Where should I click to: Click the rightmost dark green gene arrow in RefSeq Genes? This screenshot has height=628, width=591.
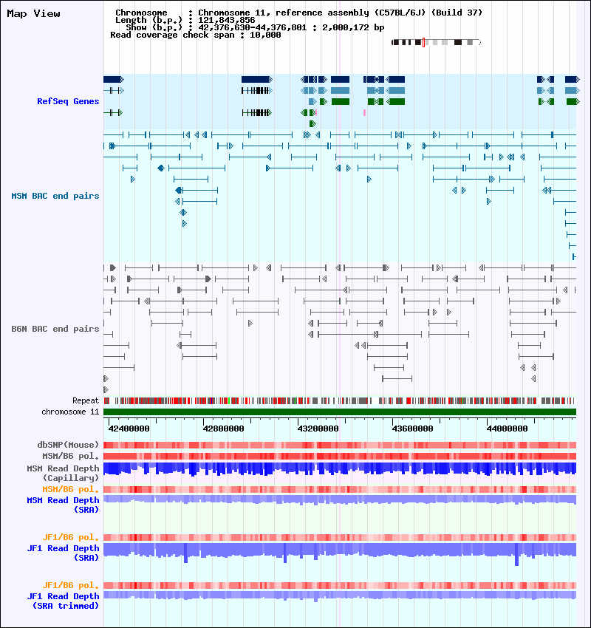(x=573, y=102)
